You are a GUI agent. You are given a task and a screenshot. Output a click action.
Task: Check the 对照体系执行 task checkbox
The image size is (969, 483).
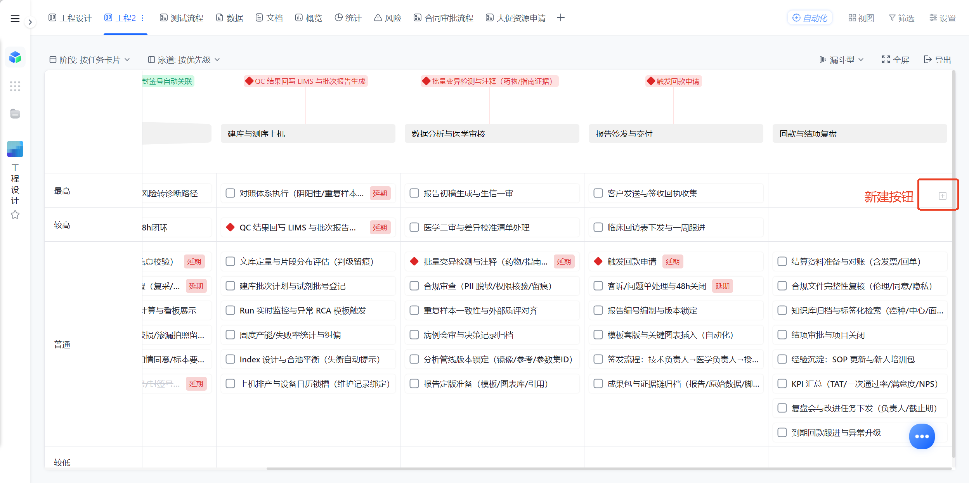point(231,193)
